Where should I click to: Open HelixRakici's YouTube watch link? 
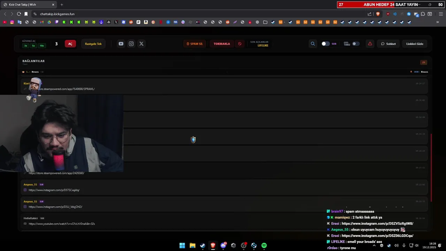pyautogui.click(x=62, y=223)
